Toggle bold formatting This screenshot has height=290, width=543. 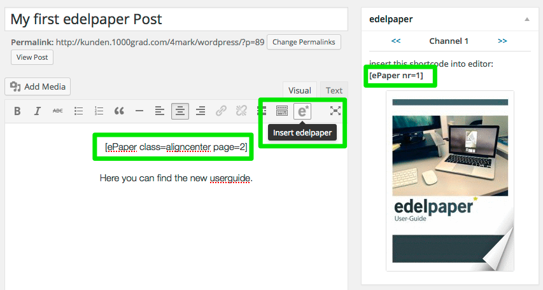point(17,111)
